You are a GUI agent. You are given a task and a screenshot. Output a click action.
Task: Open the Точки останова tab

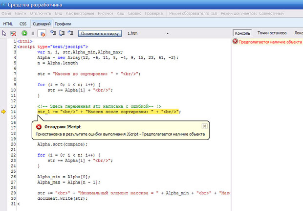pos(272,33)
